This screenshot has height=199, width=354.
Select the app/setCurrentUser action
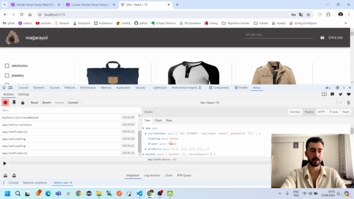[69, 125]
